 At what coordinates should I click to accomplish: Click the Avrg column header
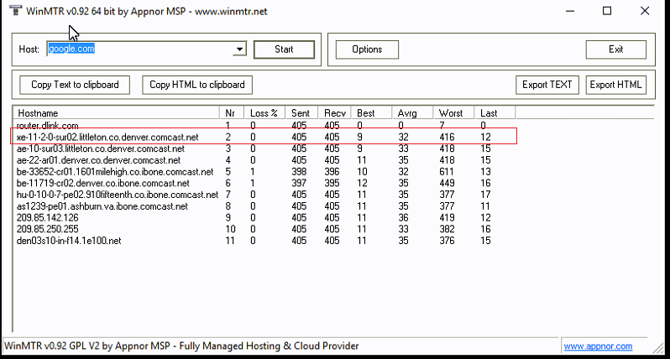(x=412, y=113)
